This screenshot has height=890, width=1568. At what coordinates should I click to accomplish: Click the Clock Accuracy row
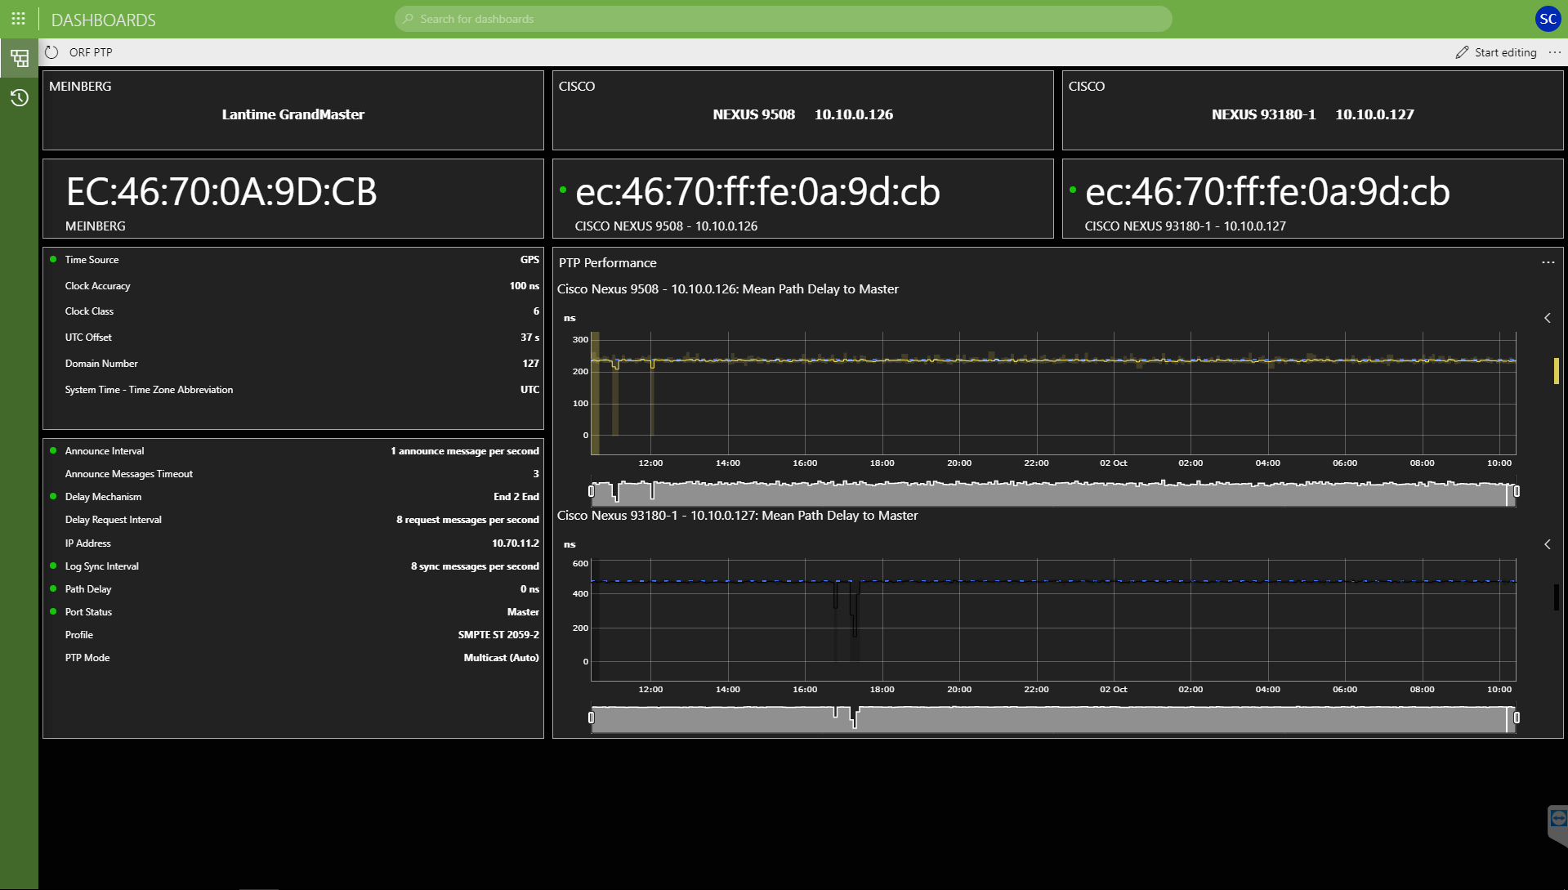coord(293,286)
